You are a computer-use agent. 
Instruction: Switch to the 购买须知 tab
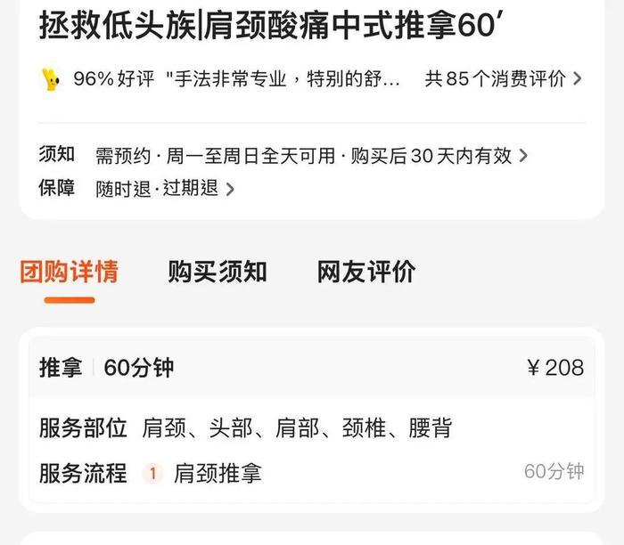[x=218, y=272]
